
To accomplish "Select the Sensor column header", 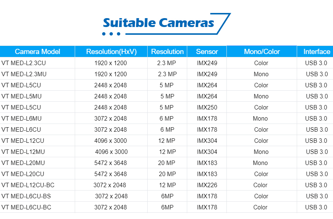I will click(207, 52).
